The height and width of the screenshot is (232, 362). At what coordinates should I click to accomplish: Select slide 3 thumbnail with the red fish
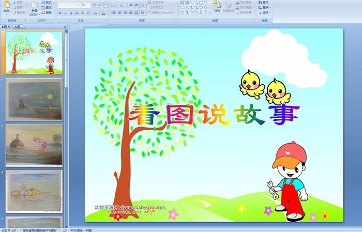34,145
